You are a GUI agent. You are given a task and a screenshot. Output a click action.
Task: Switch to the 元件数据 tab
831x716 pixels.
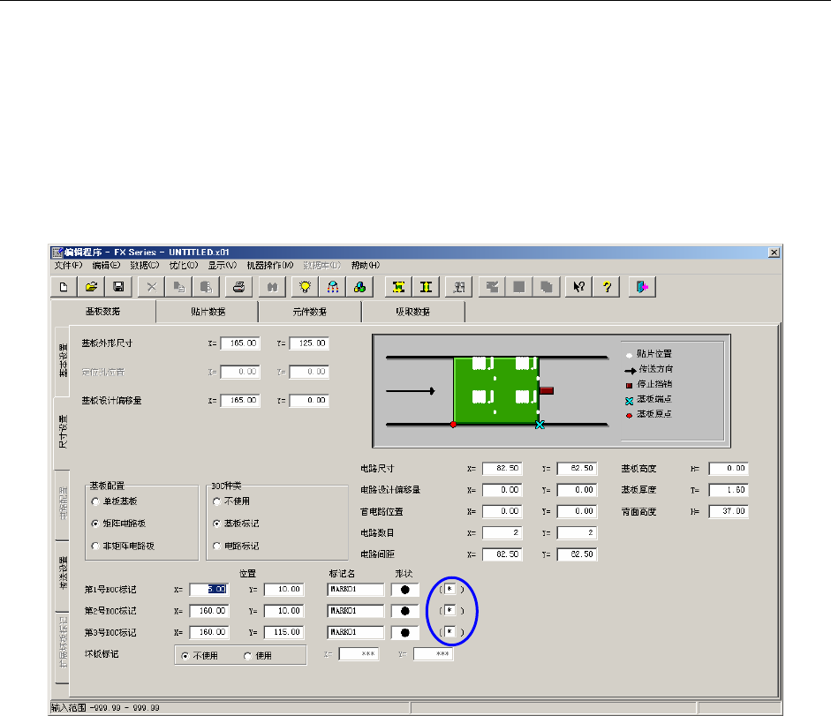point(309,312)
